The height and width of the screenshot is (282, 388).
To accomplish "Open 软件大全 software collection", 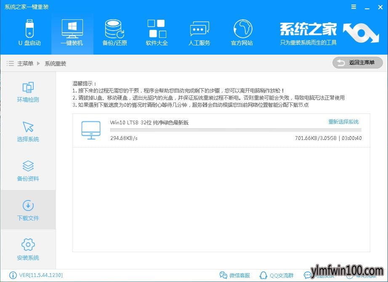I will (157, 33).
